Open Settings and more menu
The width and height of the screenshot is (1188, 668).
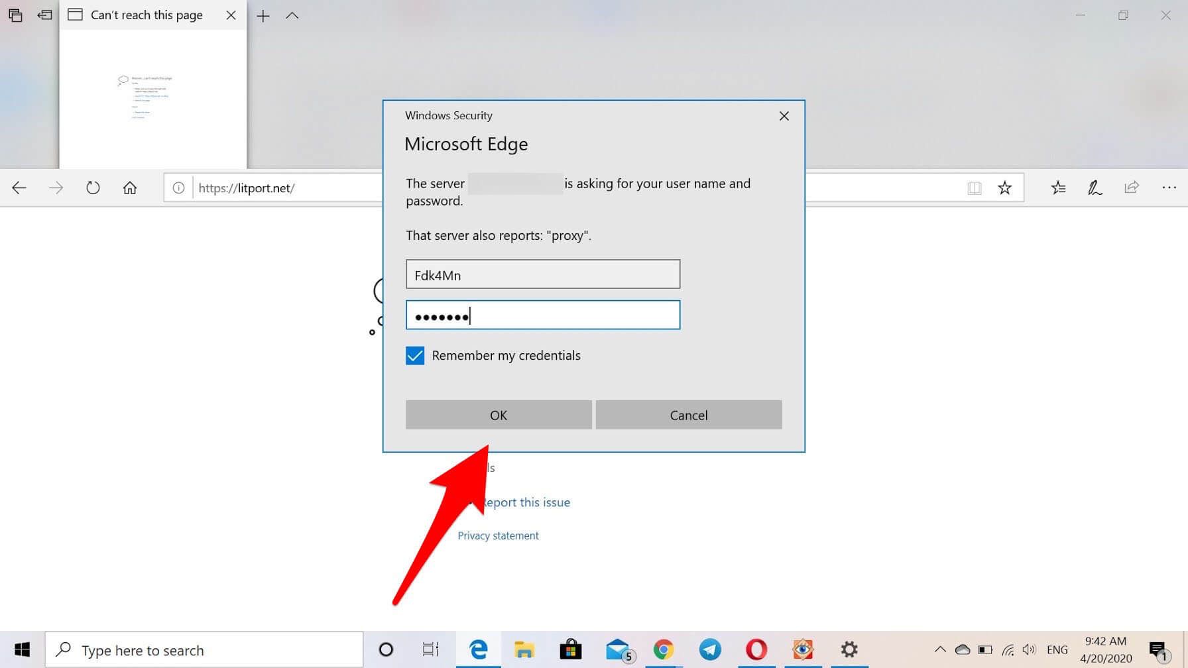coord(1169,188)
